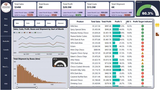Screen dimensions: 160x90
Task: Click the LBS % gauge showing 10.2%
Action: point(60,62)
